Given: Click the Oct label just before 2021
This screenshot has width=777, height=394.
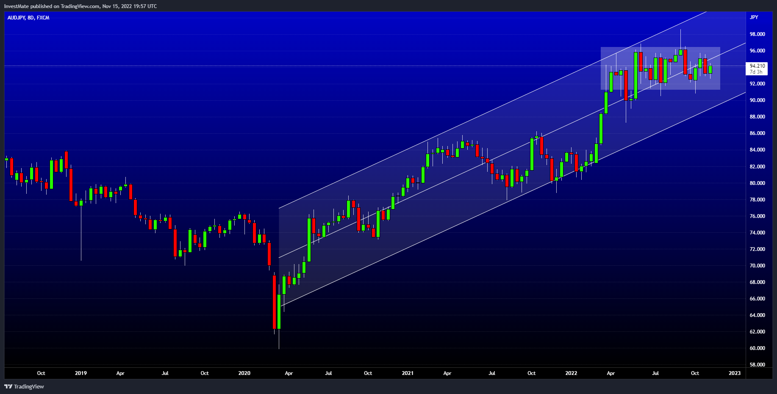Looking at the screenshot, I should [368, 373].
